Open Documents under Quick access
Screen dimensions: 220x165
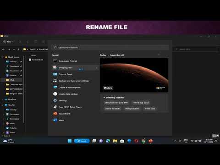[13, 71]
